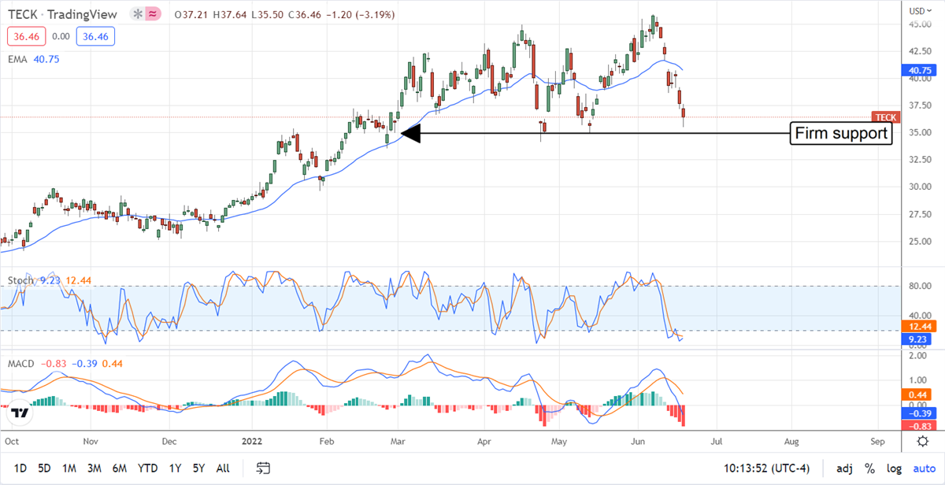Click the go-to-date calendar icon
Image resolution: width=945 pixels, height=485 pixels.
[x=264, y=468]
